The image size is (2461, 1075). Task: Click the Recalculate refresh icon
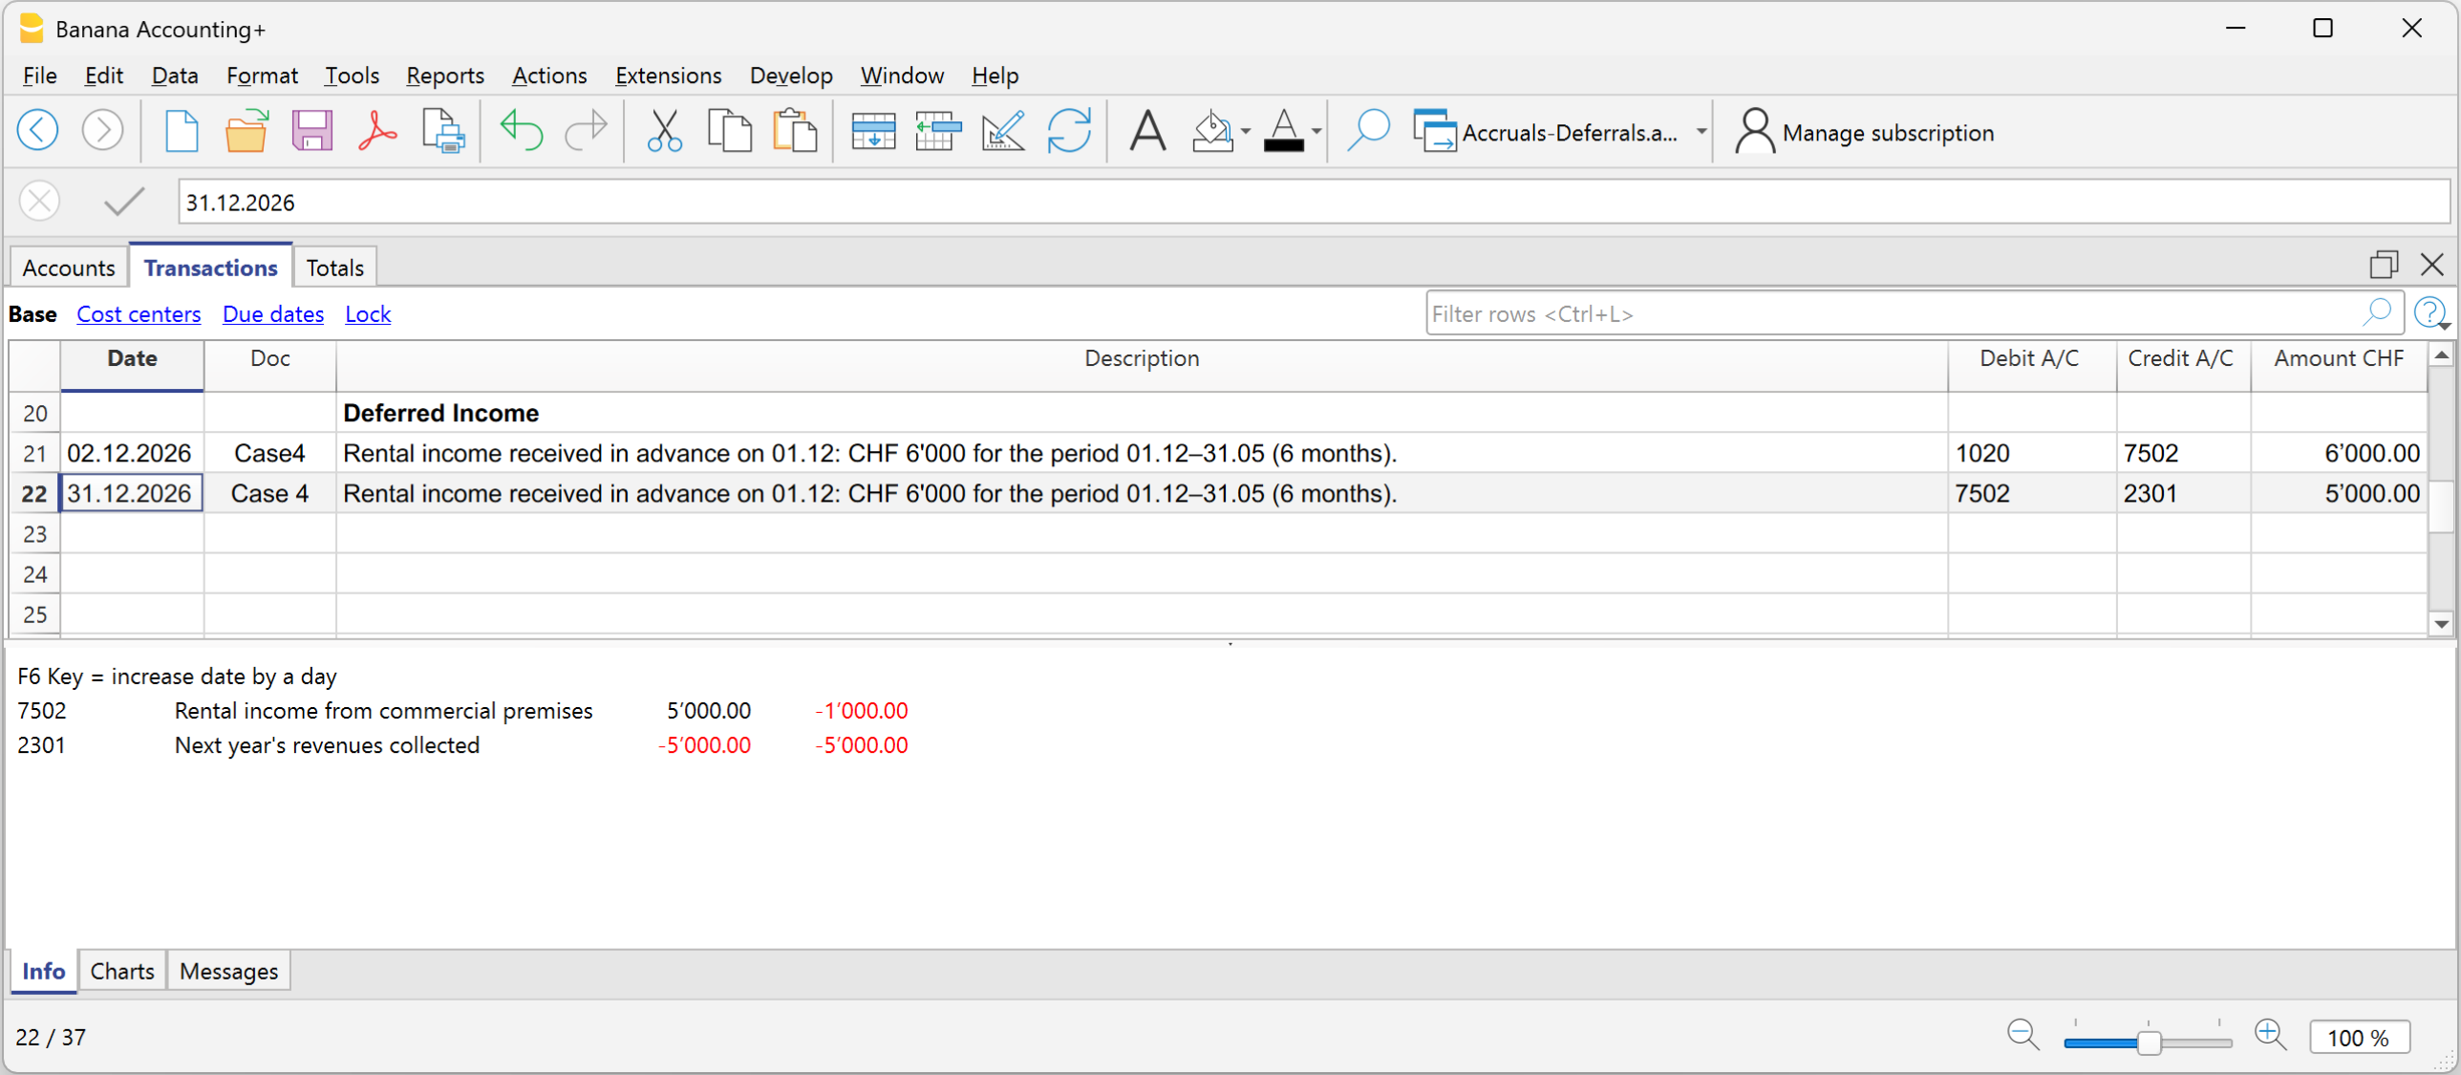point(1068,132)
